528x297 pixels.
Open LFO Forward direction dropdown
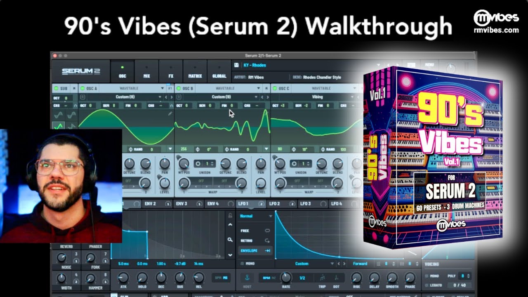(360, 264)
